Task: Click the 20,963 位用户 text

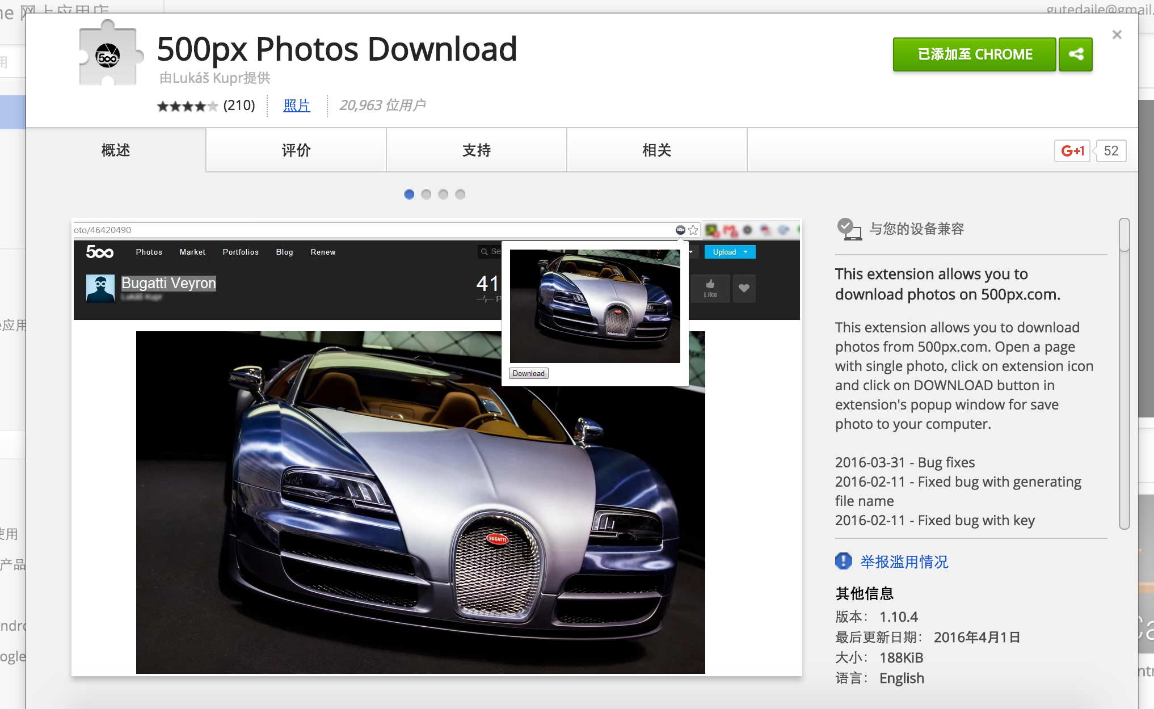Action: pyautogui.click(x=382, y=105)
